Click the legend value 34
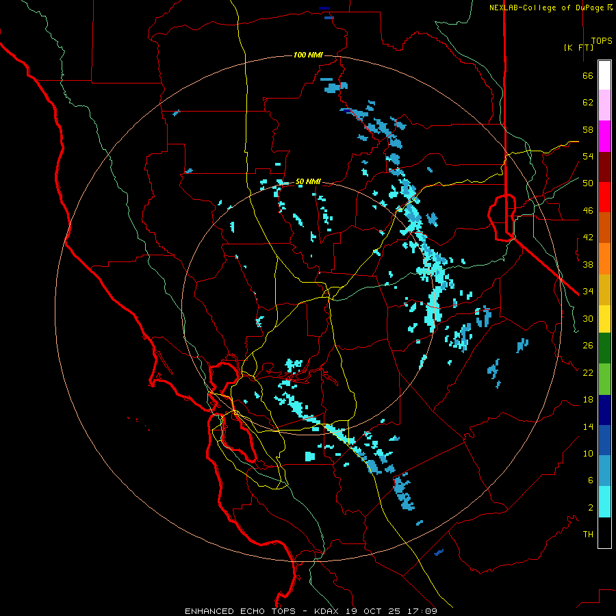The height and width of the screenshot is (616, 616). click(x=588, y=292)
